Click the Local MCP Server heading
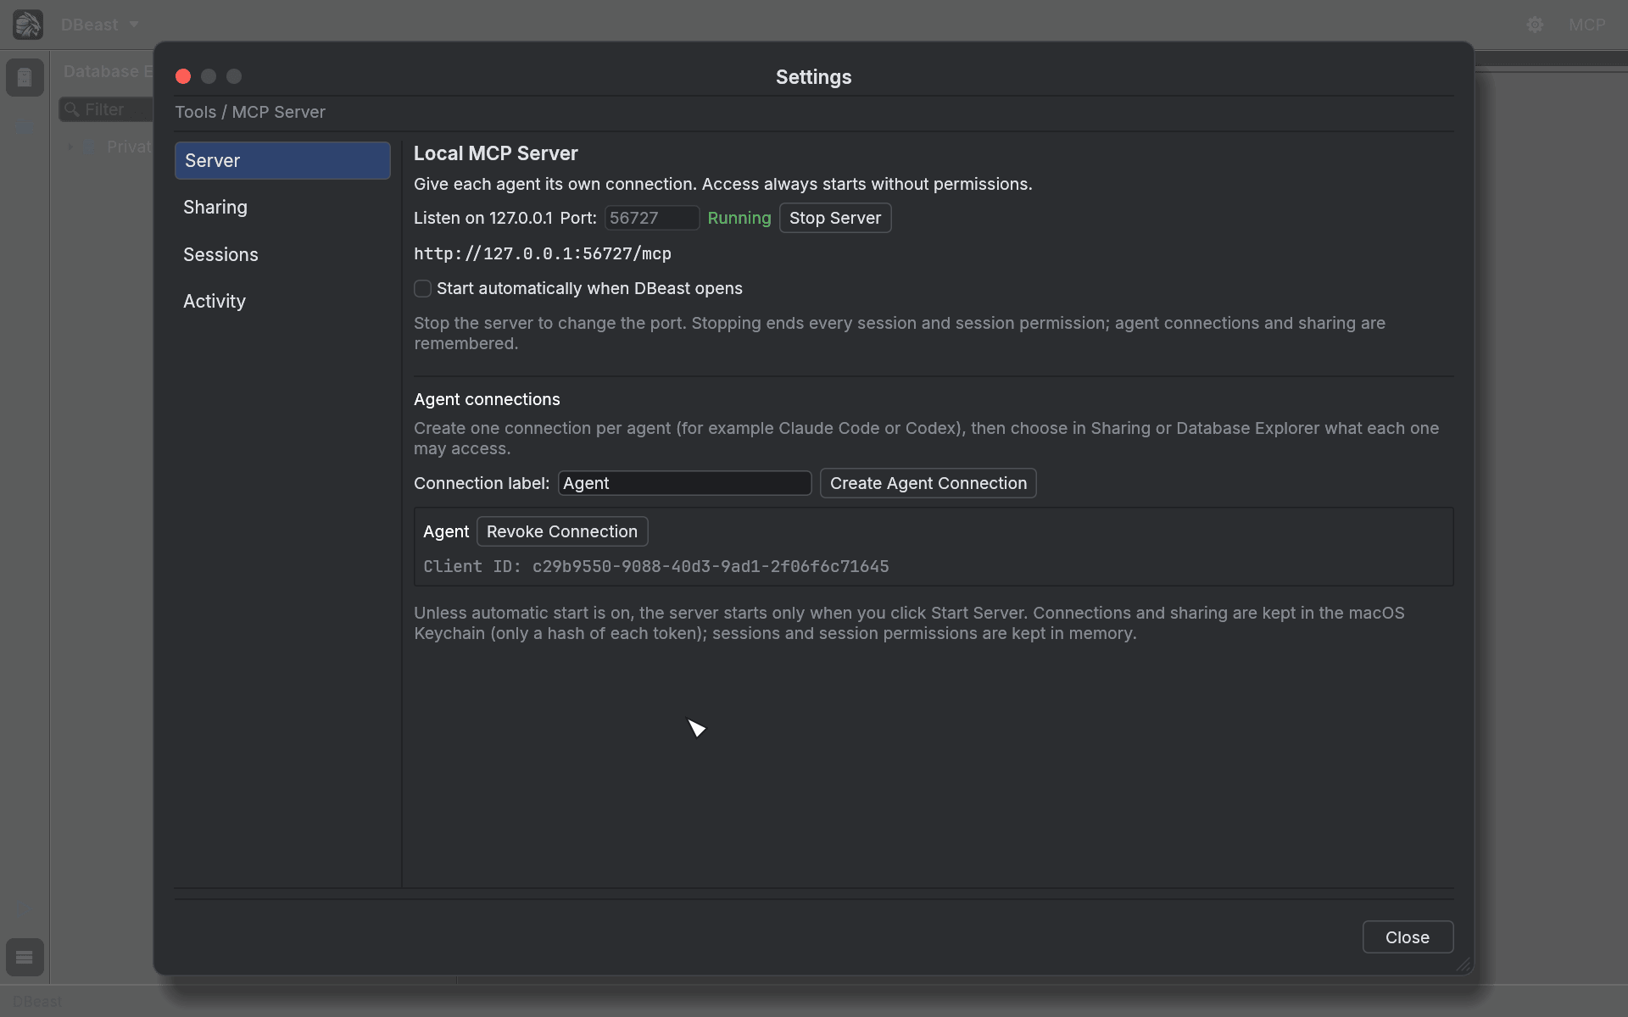Viewport: 1628px width, 1017px height. 495,153
